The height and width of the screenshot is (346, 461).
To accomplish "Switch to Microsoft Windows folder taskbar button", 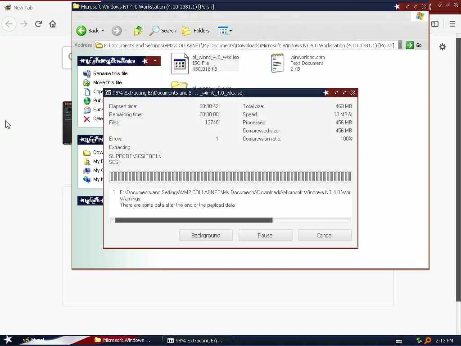I will click(x=123, y=340).
